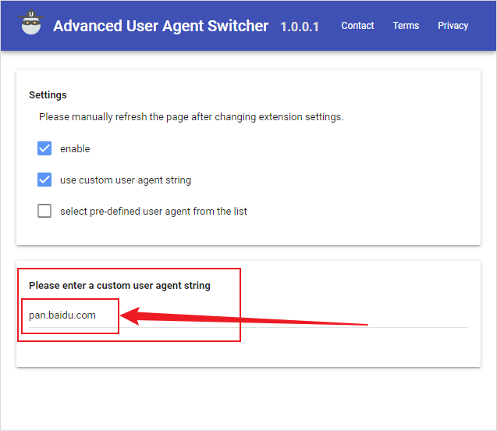Click the manual refresh instruction text
The image size is (497, 431).
coord(191,117)
